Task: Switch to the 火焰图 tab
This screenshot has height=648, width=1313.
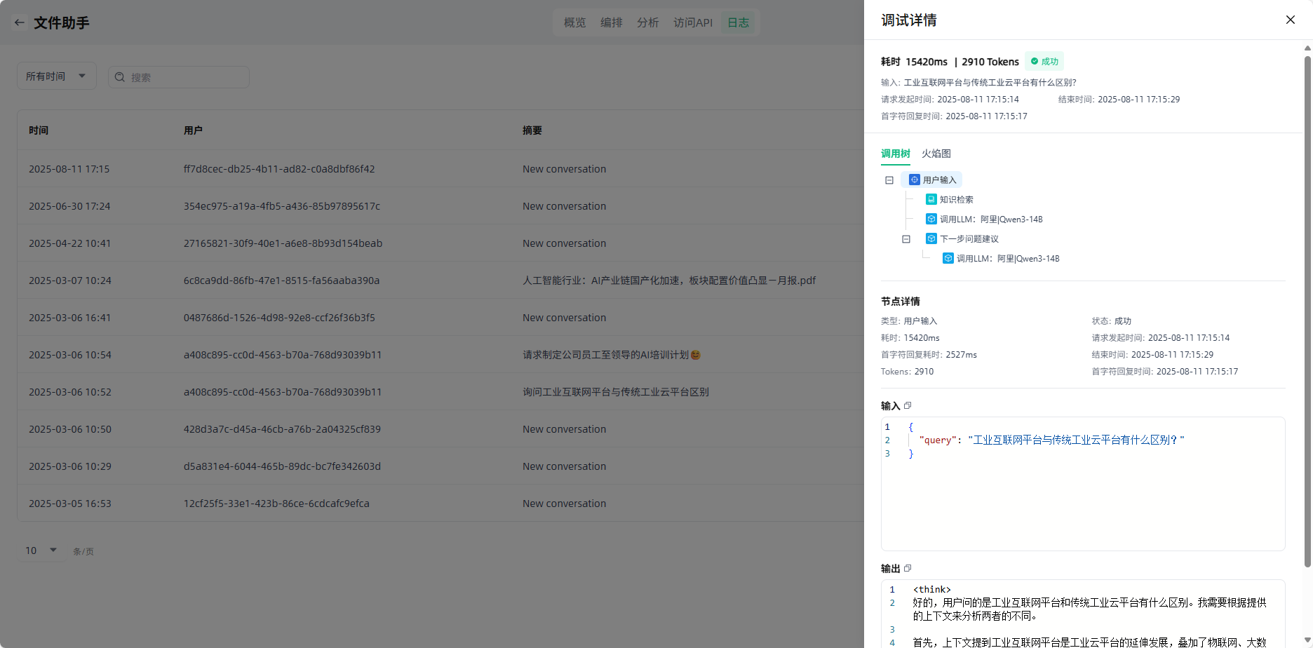Action: point(936,154)
